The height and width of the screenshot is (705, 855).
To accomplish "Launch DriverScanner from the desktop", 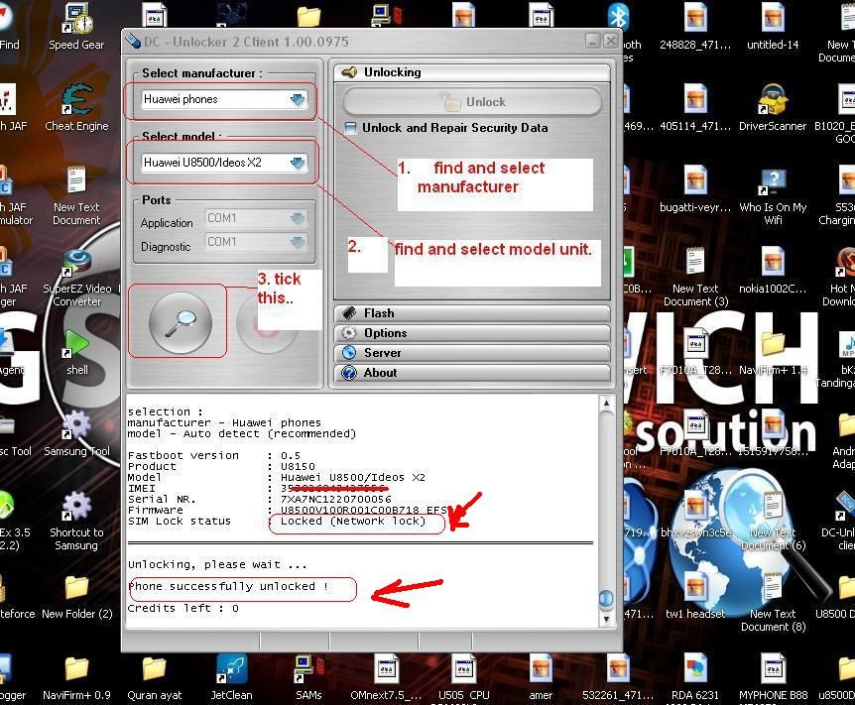I will click(x=773, y=108).
